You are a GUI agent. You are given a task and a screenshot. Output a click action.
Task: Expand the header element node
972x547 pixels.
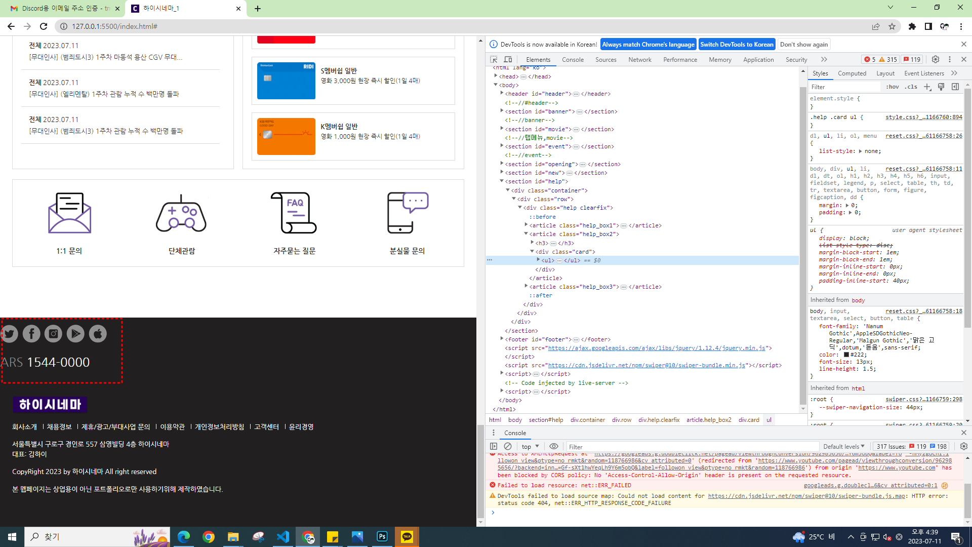502,94
